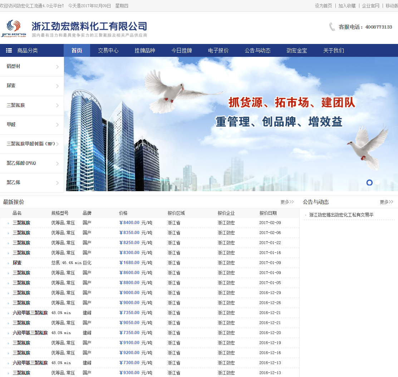Viewport: 398px width, 377px height.
Task: Expand the 聚乙烯醇(PVA) category arrow
Action: click(x=57, y=163)
